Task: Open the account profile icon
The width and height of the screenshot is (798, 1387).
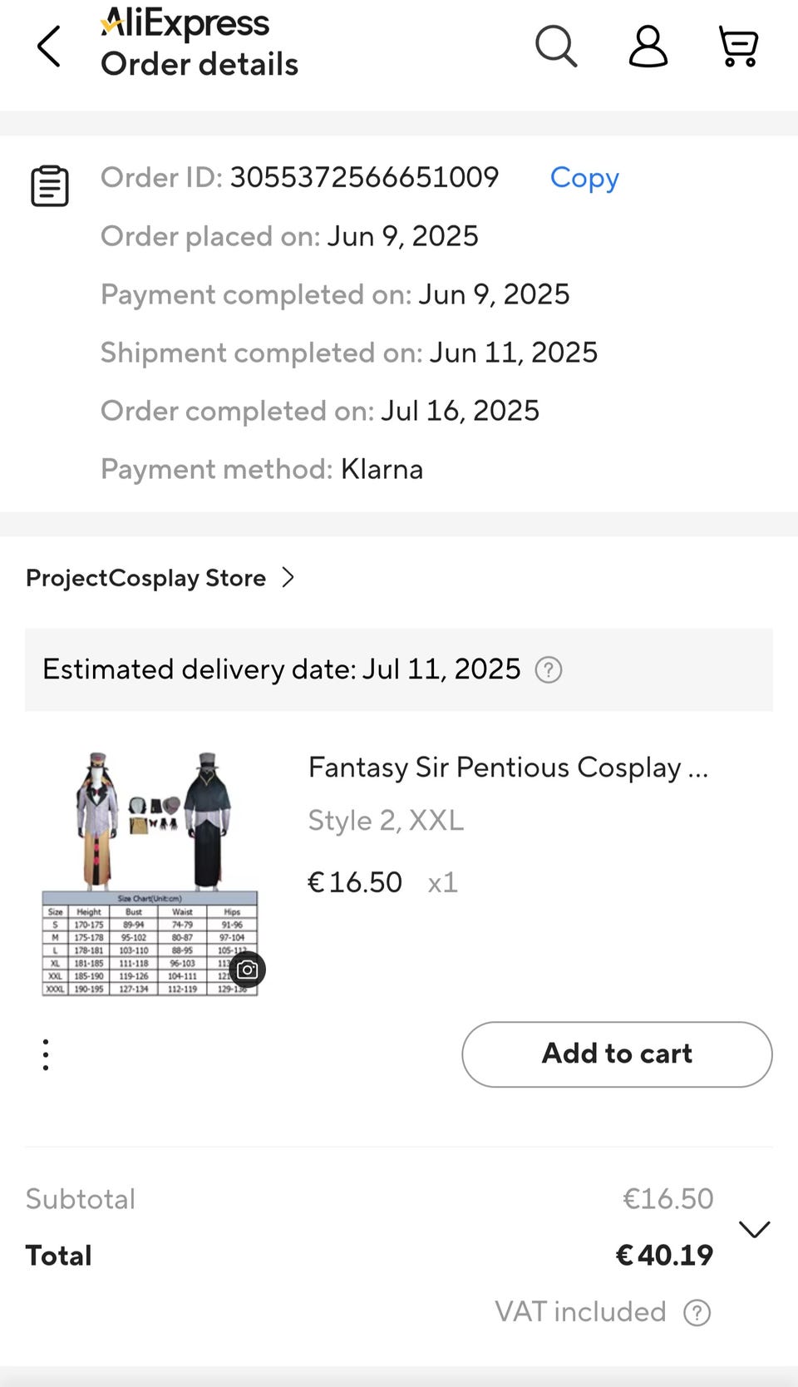Action: [x=648, y=46]
